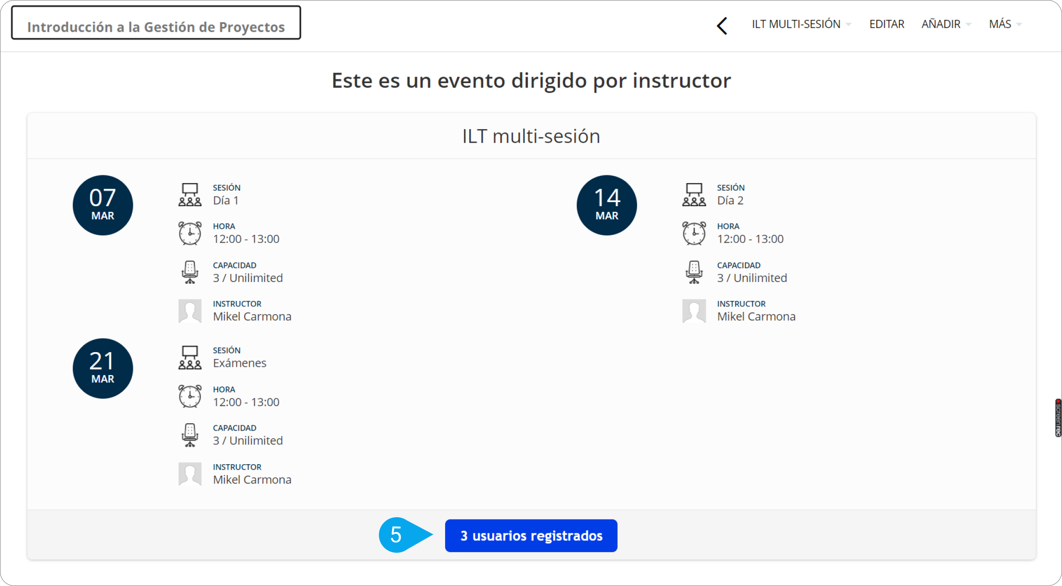Click the alarm clock icon for 07 MAR
Viewport: 1062px width, 586px height.
click(x=190, y=233)
